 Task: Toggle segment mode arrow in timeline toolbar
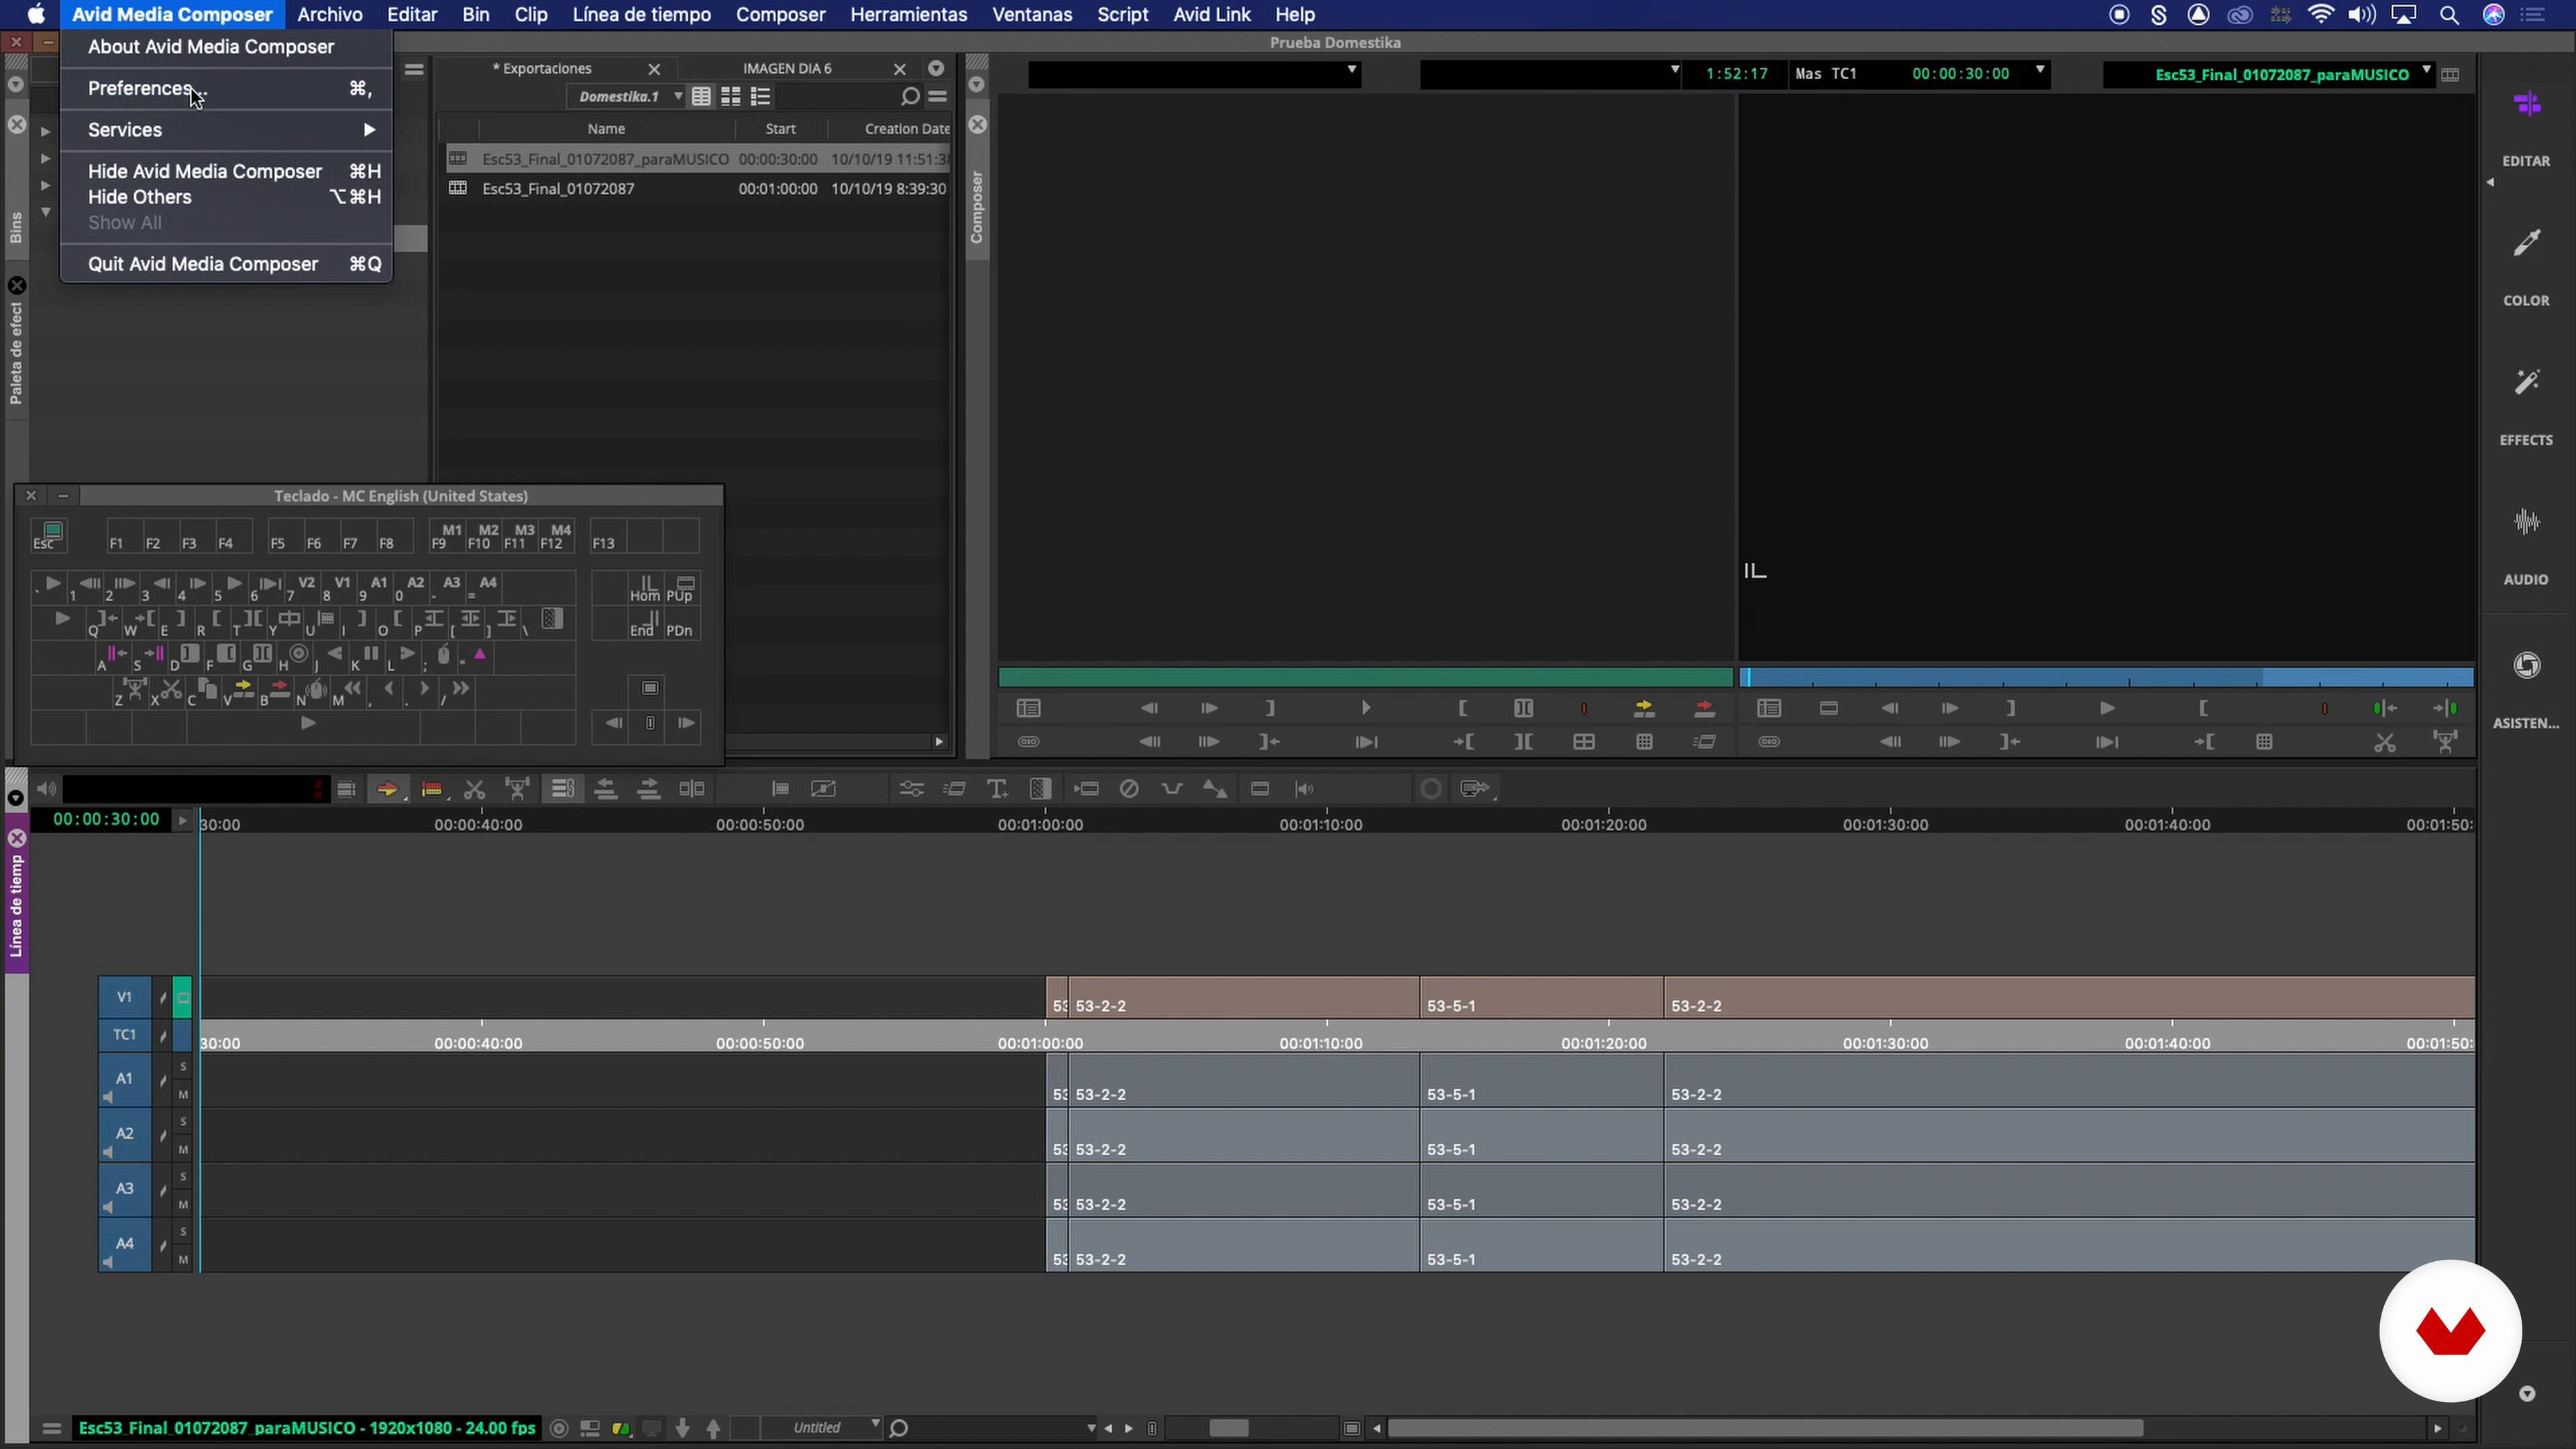click(x=387, y=789)
